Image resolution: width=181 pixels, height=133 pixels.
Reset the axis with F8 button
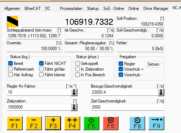137,123
